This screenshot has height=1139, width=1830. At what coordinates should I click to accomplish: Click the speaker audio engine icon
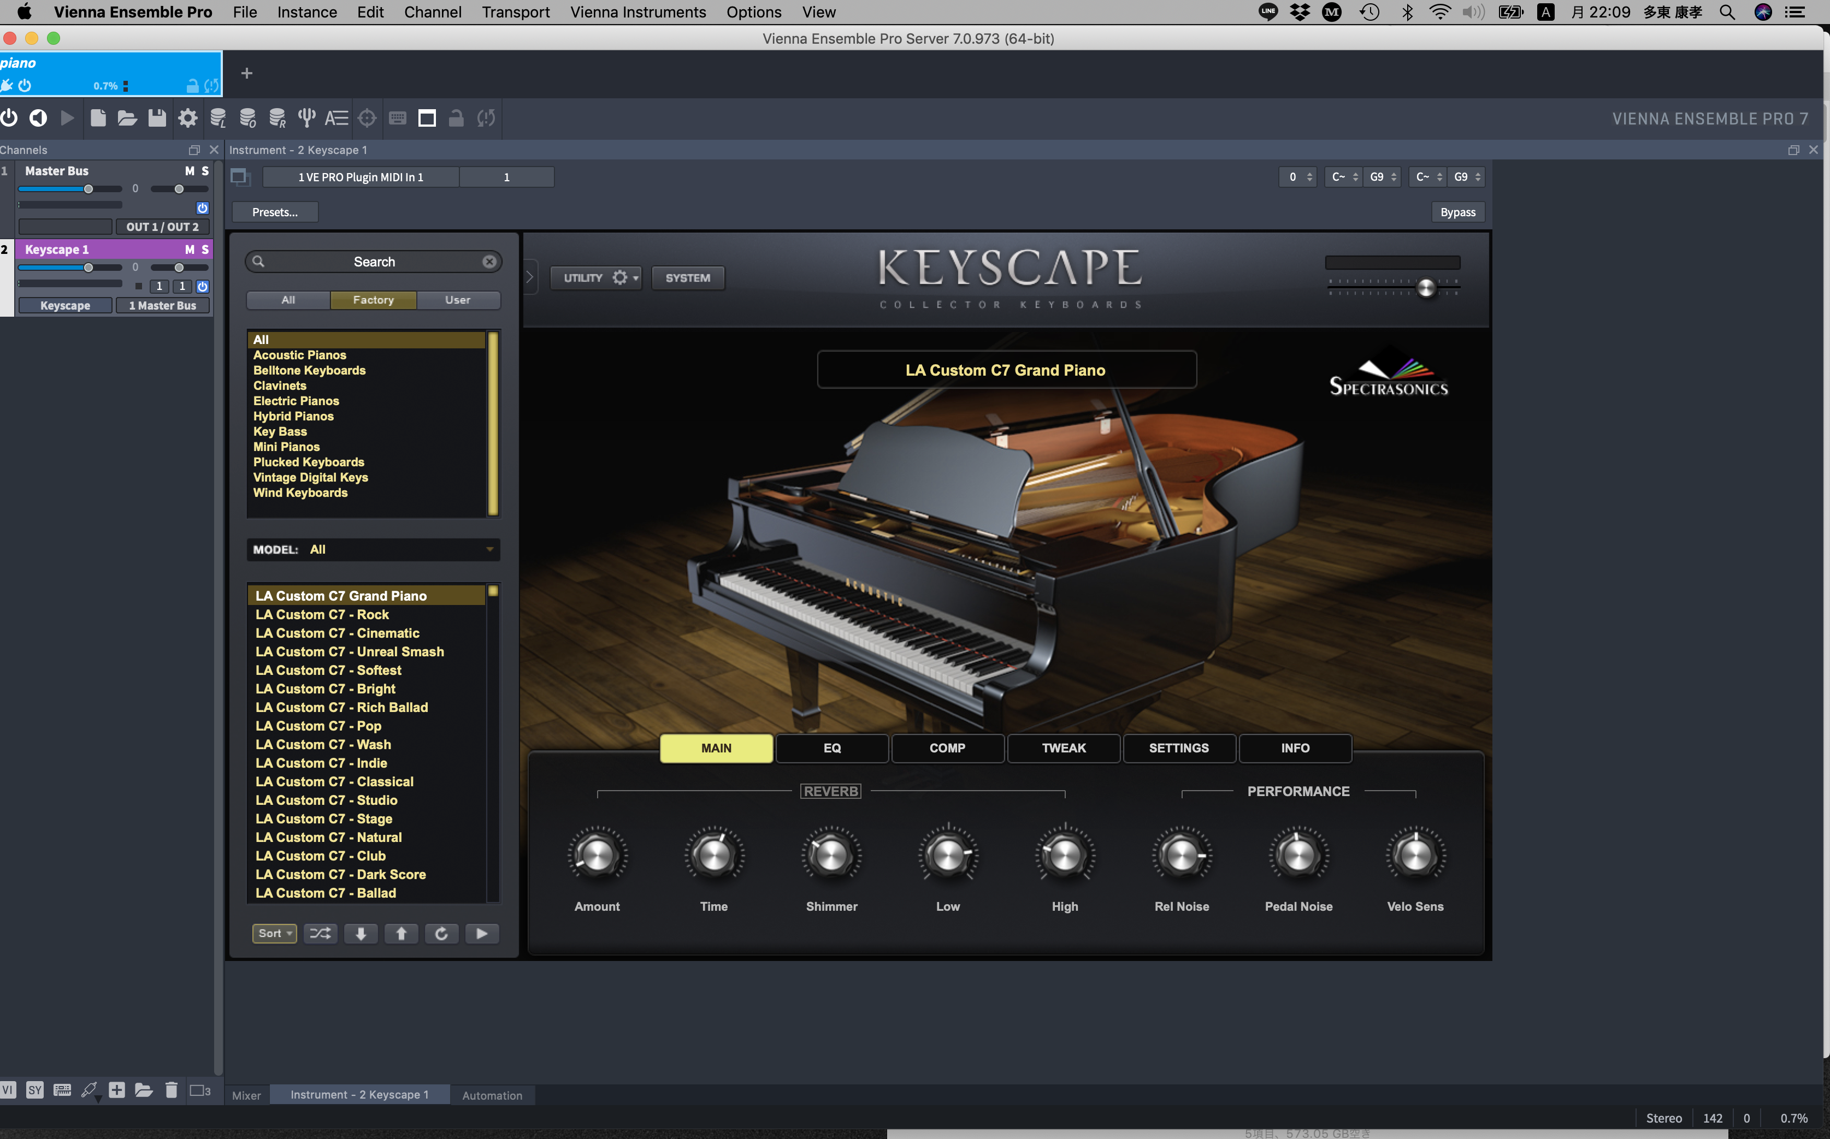(38, 117)
